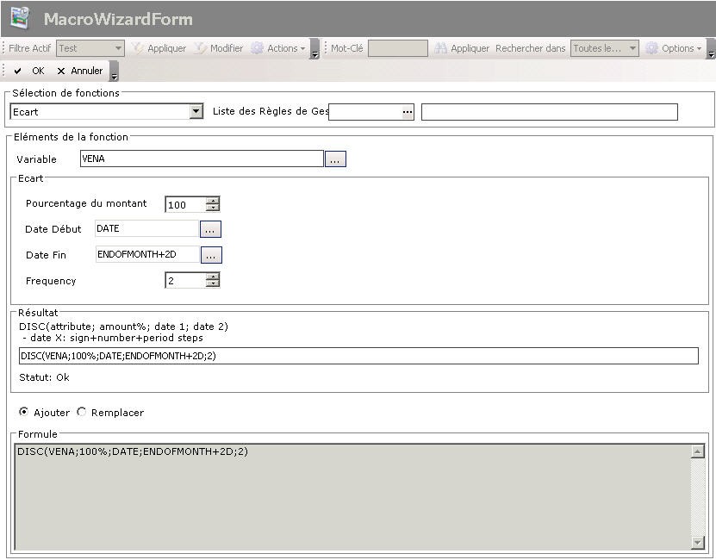This screenshot has width=716, height=560.
Task: Open the Date Début browse button
Action: pos(211,229)
